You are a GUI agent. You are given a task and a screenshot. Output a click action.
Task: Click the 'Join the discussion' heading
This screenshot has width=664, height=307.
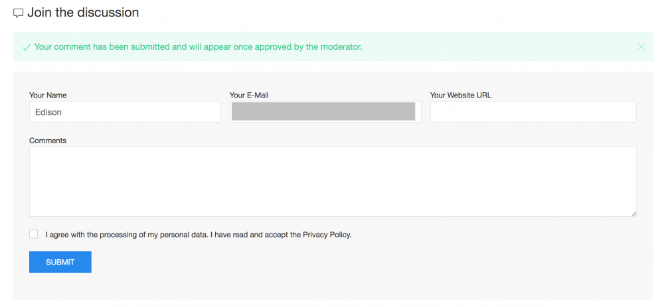83,13
